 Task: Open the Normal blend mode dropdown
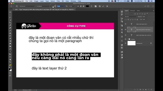131,17
